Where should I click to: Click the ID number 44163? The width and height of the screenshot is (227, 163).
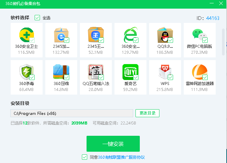click(x=213, y=18)
